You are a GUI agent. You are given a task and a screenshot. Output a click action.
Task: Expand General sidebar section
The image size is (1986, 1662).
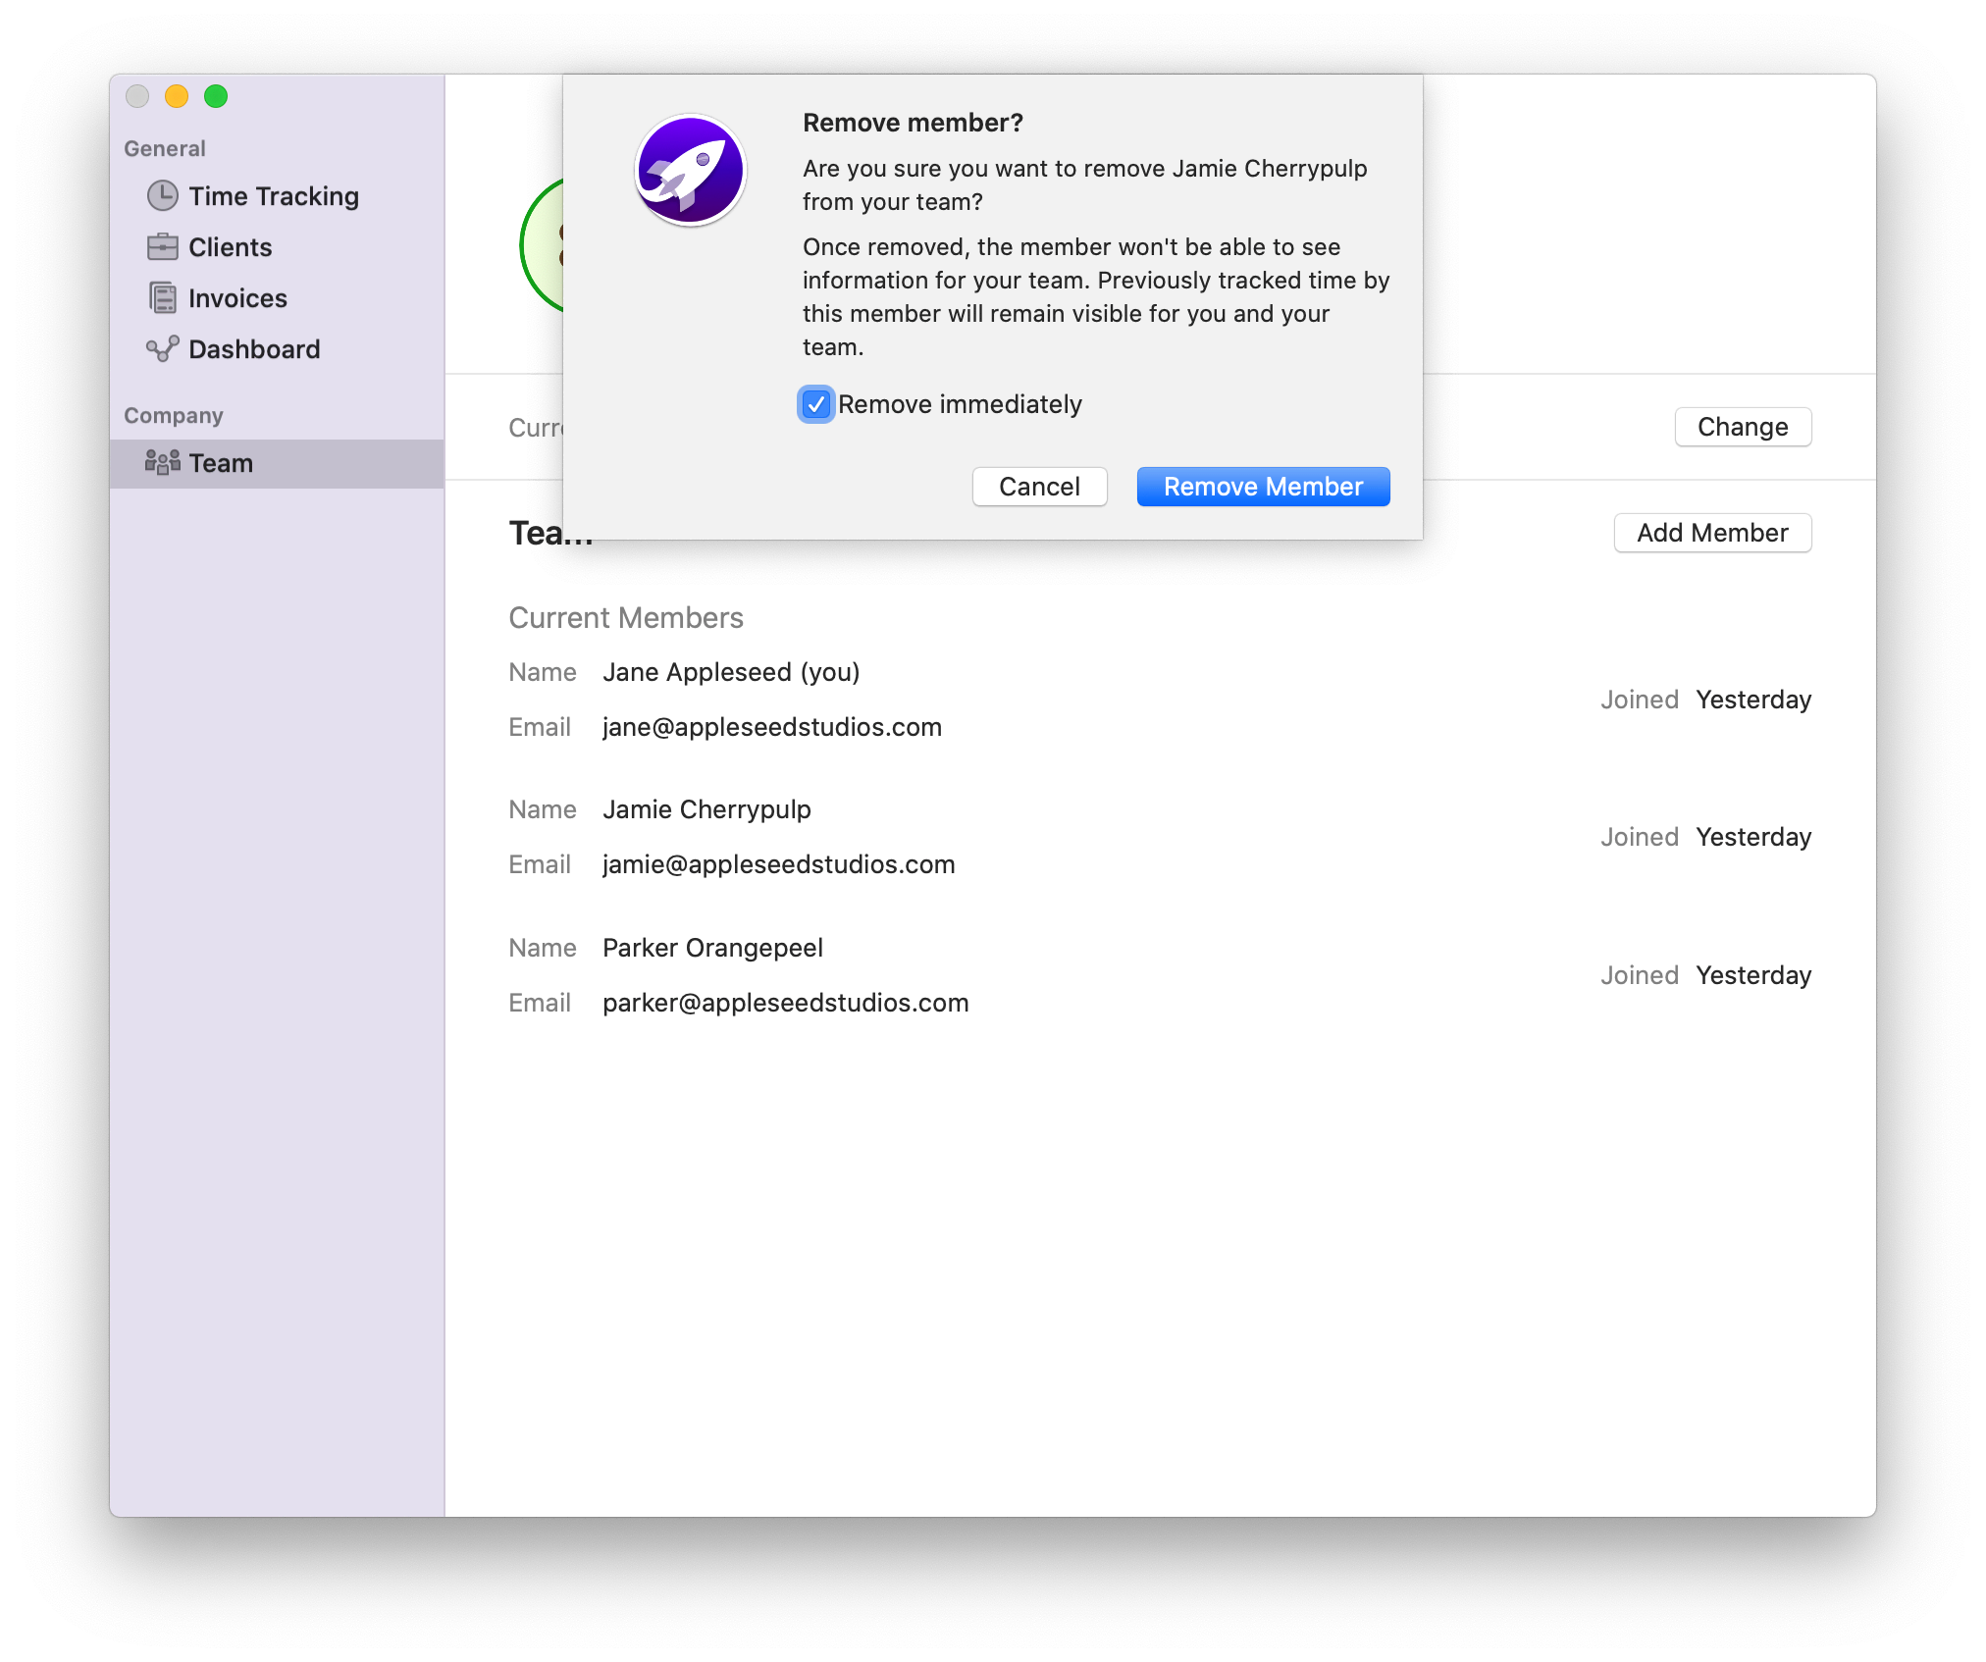(167, 148)
